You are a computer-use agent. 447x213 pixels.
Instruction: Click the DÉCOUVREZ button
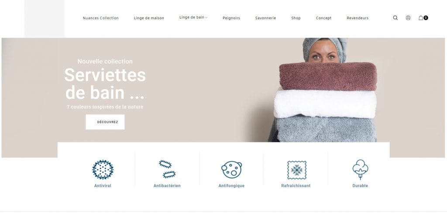pyautogui.click(x=105, y=122)
